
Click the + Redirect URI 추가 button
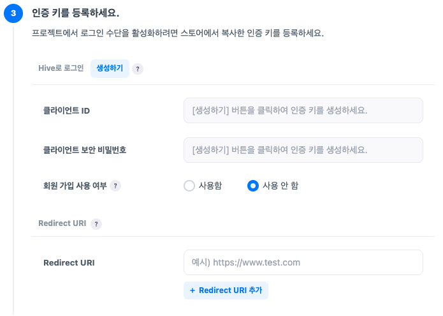(226, 290)
